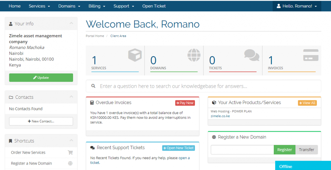Click the Tickets chat bubbles icon

click(x=252, y=55)
